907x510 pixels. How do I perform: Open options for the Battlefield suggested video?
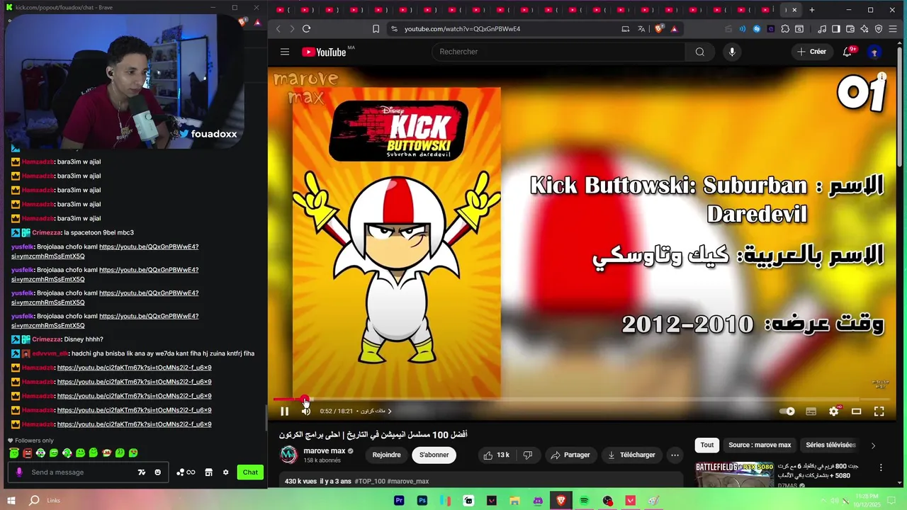(x=881, y=467)
